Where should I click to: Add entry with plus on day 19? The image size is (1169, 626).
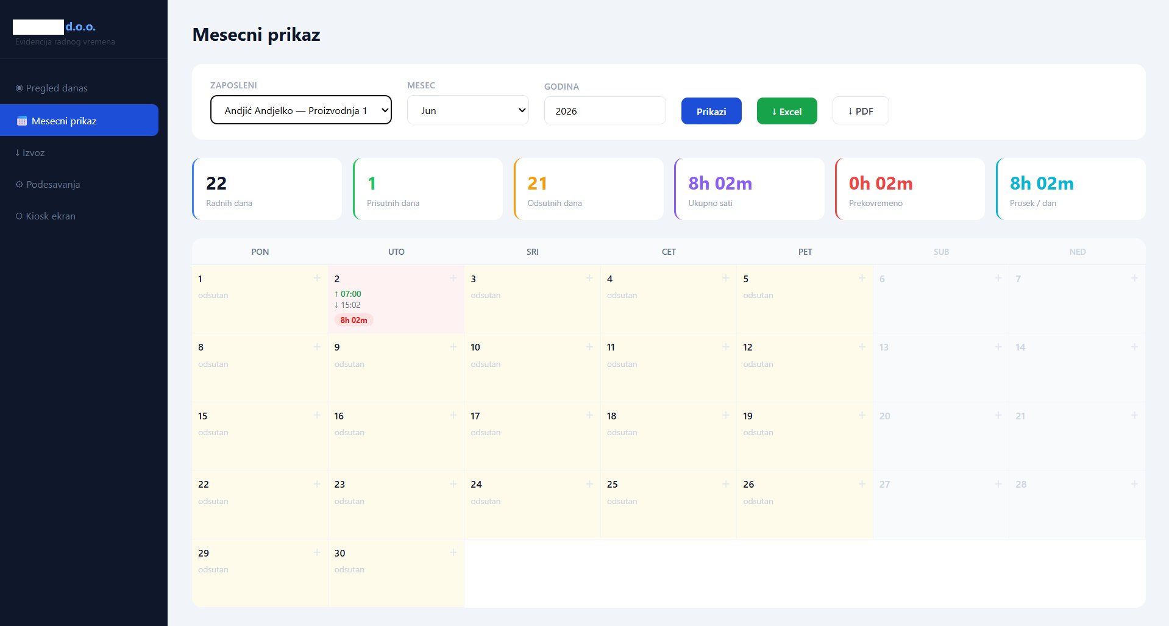click(862, 415)
